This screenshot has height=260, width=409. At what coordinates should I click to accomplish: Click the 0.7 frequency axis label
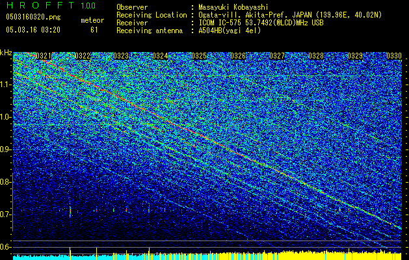tap(5, 214)
